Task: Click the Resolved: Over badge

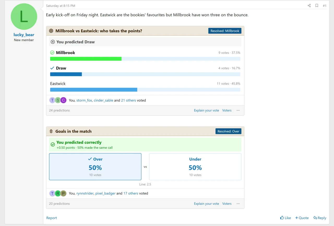Action: click(x=228, y=131)
